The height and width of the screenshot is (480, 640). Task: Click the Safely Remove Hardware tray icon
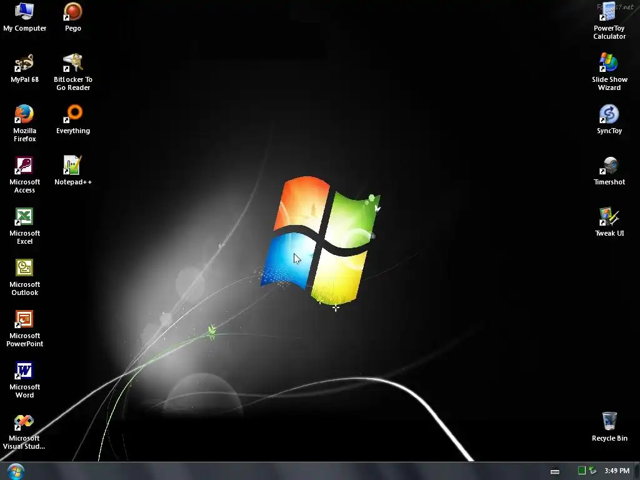click(592, 471)
